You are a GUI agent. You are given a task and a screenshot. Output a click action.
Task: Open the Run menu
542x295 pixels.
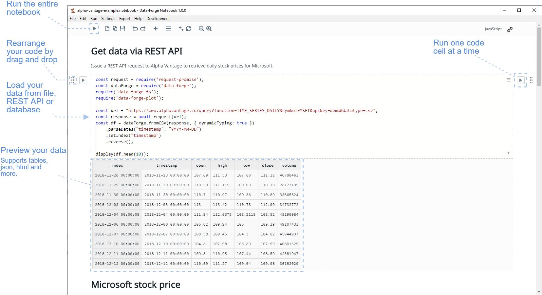coord(94,19)
